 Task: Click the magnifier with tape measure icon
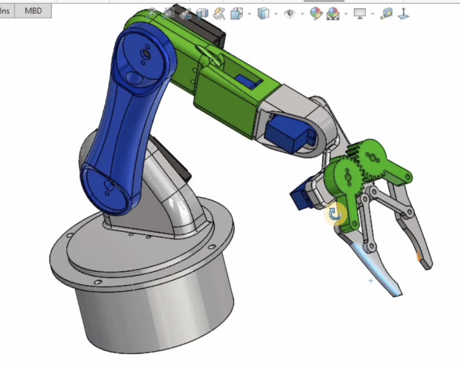point(387,14)
